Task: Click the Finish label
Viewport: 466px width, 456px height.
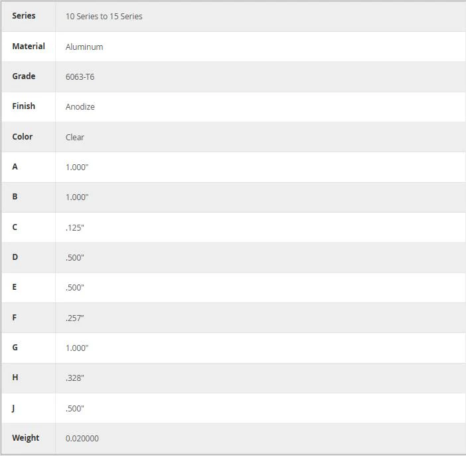Action: pos(23,106)
